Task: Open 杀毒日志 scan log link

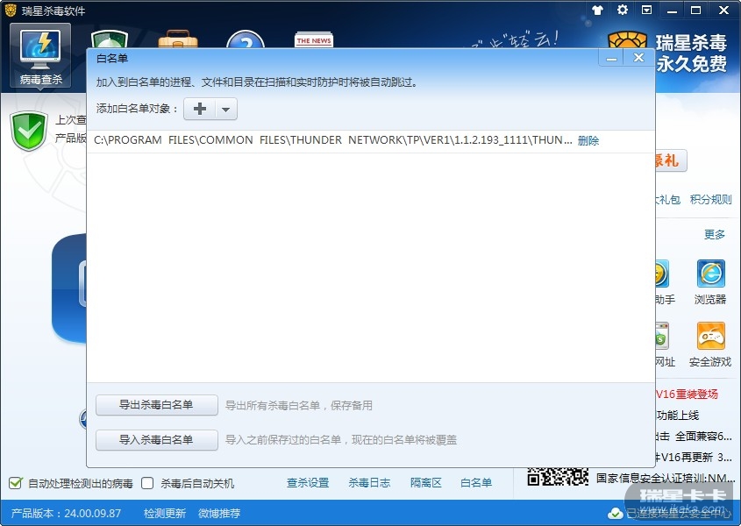Action: click(x=369, y=483)
